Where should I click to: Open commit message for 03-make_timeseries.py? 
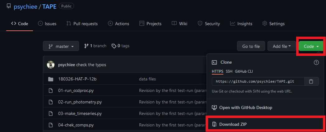pos(173,114)
